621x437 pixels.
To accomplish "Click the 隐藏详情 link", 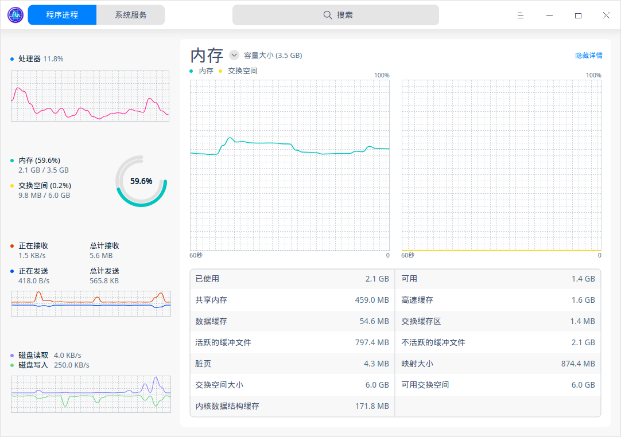I will point(589,55).
